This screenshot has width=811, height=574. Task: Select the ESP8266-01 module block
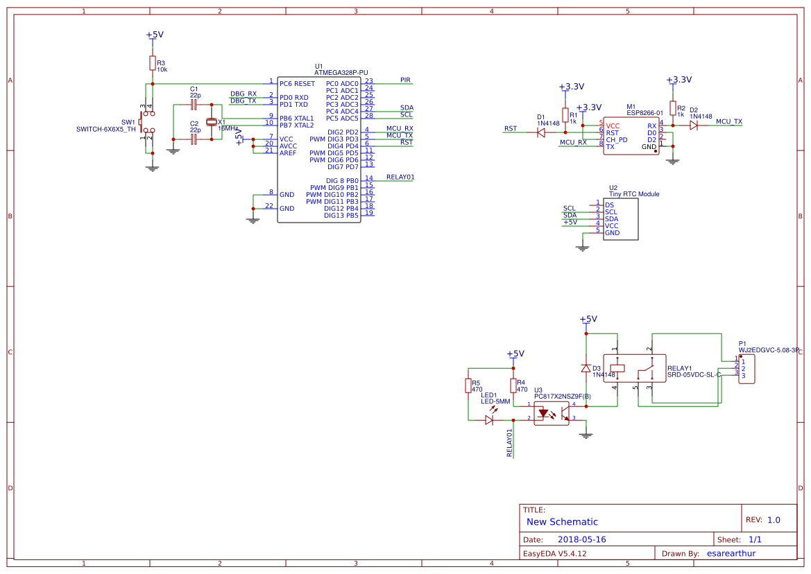tap(631, 136)
